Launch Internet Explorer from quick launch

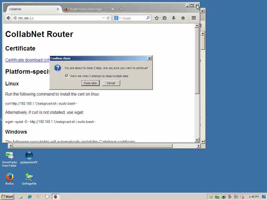pos(30,197)
